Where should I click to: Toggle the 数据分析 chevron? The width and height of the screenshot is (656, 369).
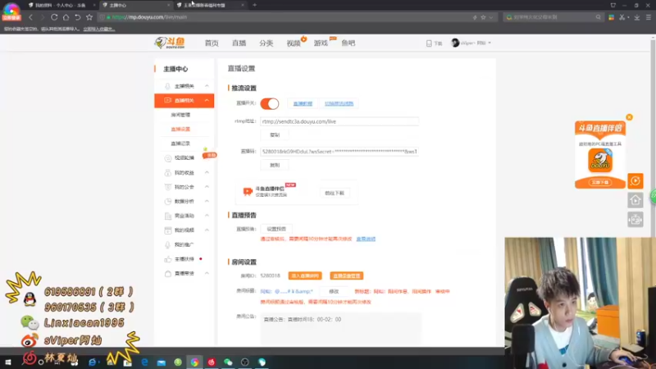point(207,201)
